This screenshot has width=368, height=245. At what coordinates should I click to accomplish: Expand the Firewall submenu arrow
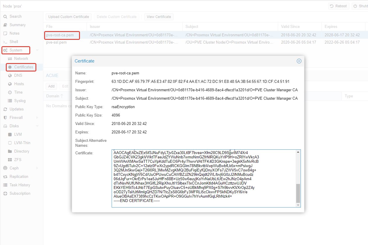[37, 118]
